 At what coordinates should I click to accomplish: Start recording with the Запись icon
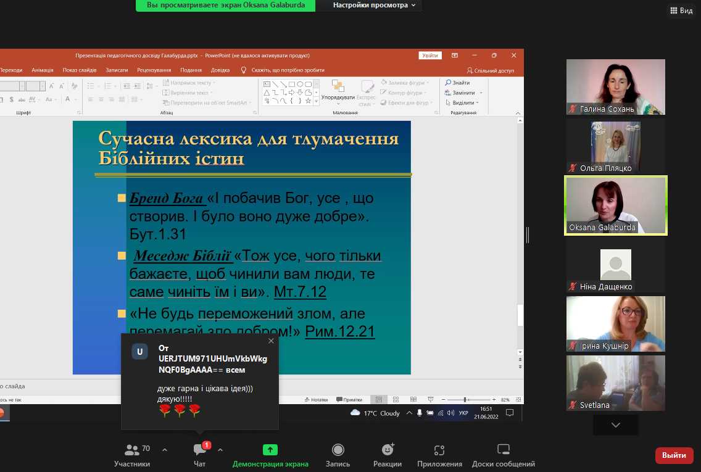[x=338, y=450]
